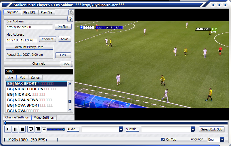
Task: Click the Account Expiry Date header
Action: point(29,47)
